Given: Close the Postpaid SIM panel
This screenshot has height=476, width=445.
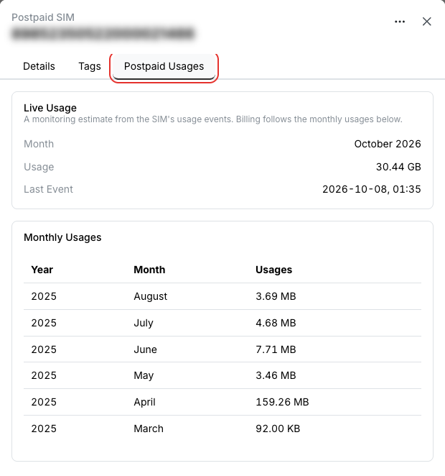Looking at the screenshot, I should (x=426, y=22).
